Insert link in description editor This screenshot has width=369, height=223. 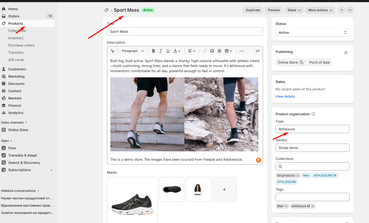[205, 51]
